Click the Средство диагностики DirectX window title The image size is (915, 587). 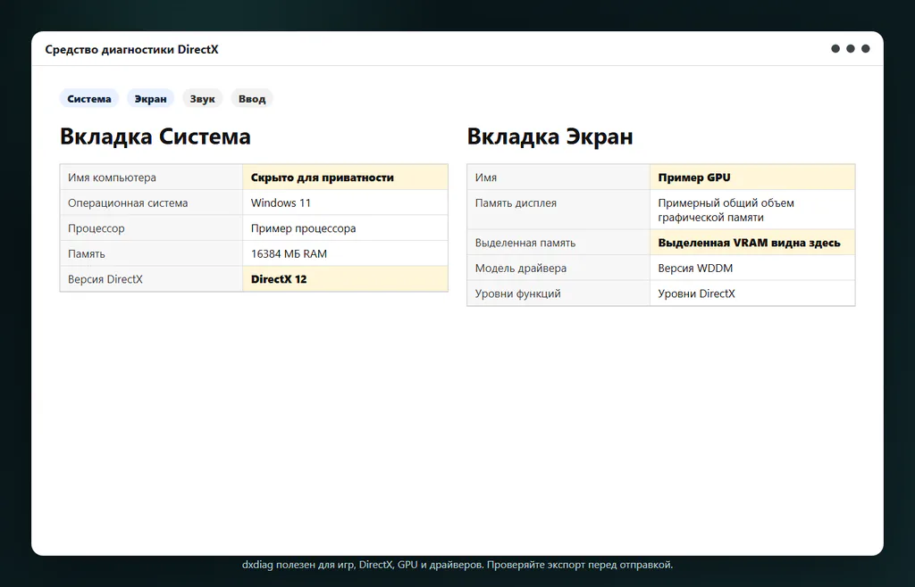click(x=132, y=49)
